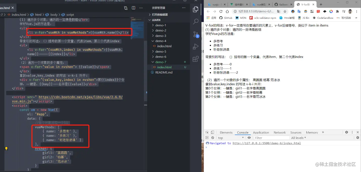Screen dimensions: 361x172
Task: Open the Extensions view icon in VS Code
Action: [195, 59]
